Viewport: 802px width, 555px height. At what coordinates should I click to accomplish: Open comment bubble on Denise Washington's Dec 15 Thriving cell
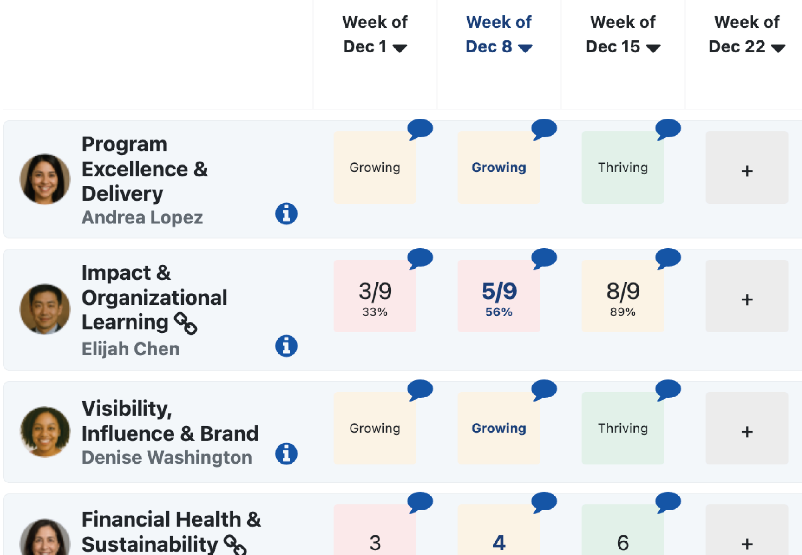(668, 390)
